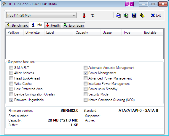The height and width of the screenshot is (136, 169).
Task: Click the purple download arrow button
Action: click(129, 4)
